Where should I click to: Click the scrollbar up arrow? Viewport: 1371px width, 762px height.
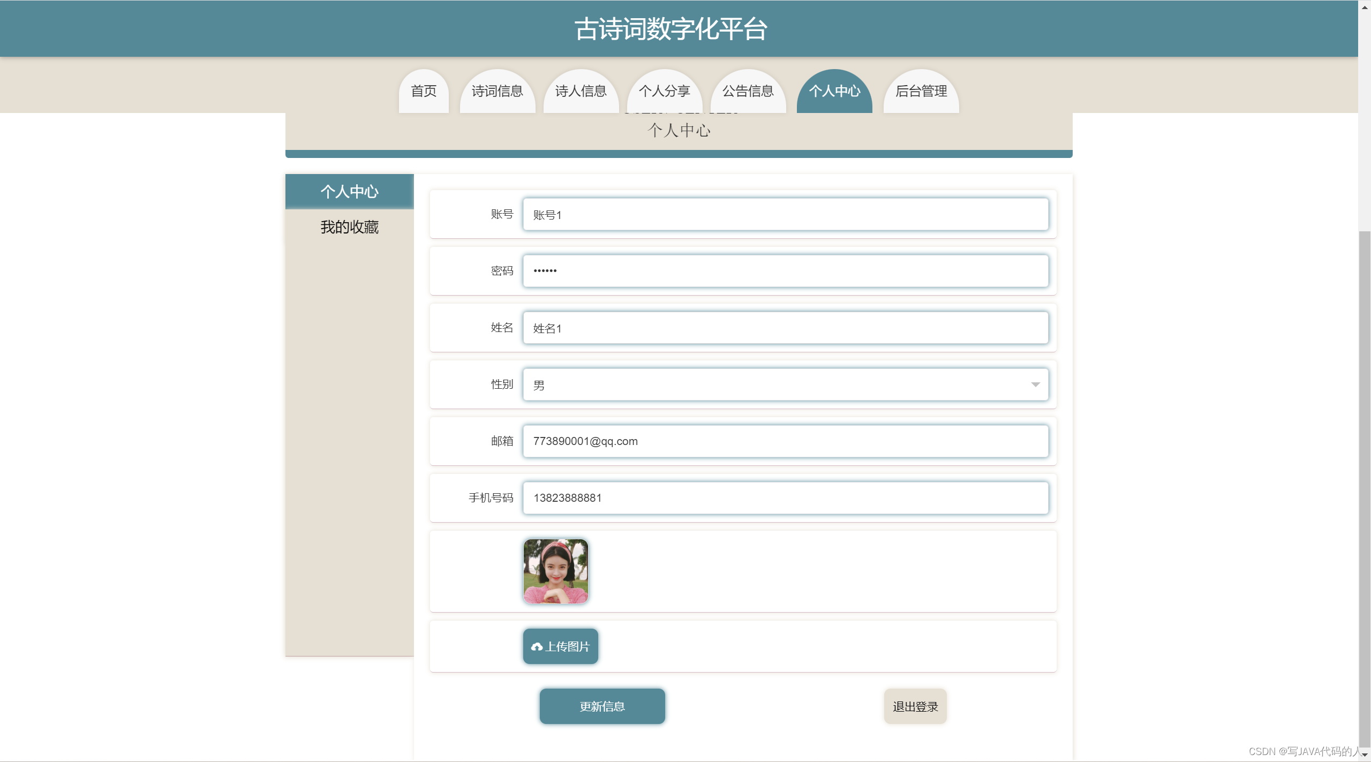[x=1364, y=7]
